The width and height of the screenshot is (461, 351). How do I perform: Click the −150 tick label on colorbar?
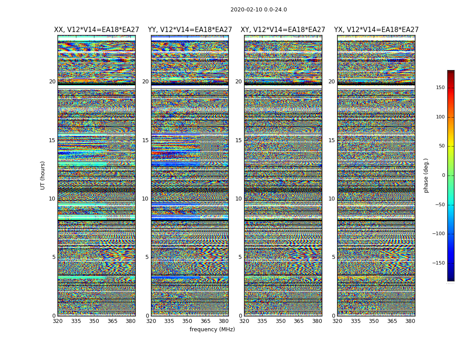[438, 263]
